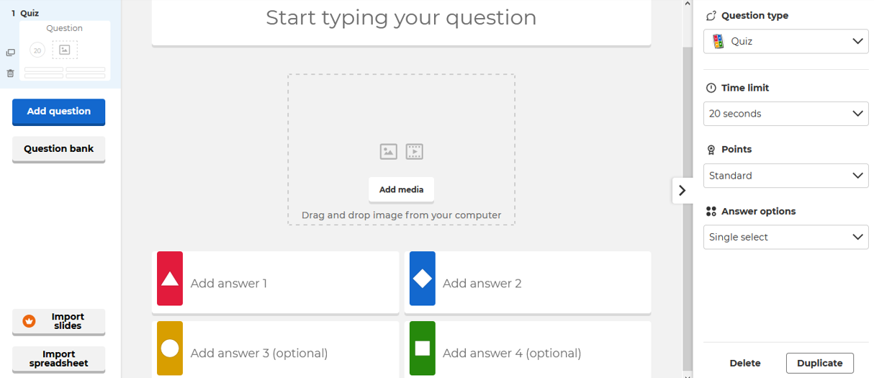The height and width of the screenshot is (378, 874).
Task: Open the Time limit 20 seconds dropdown
Action: (x=785, y=114)
